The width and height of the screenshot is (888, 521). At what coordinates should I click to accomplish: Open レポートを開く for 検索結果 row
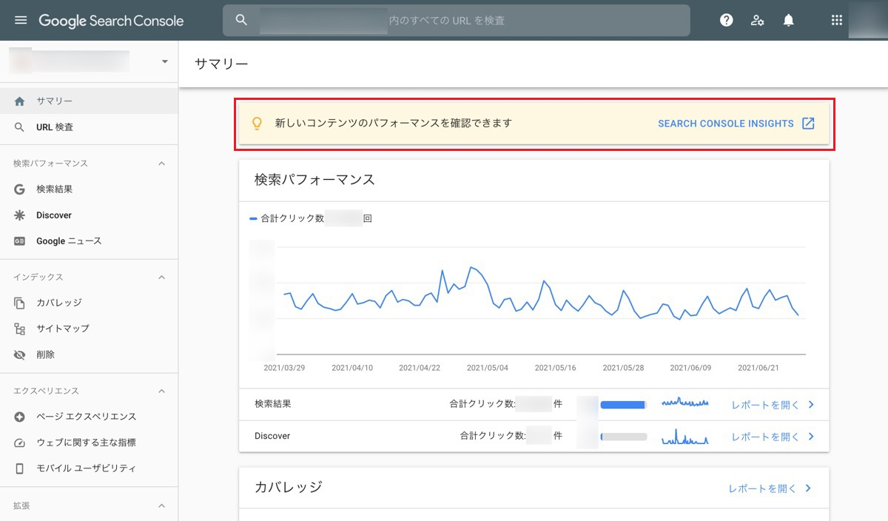tap(773, 405)
